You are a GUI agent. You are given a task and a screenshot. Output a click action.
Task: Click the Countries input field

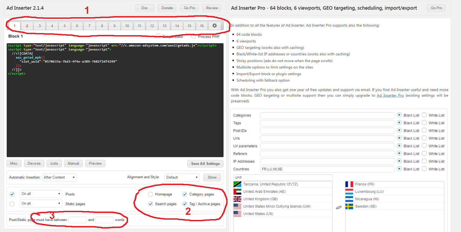tap(327, 169)
